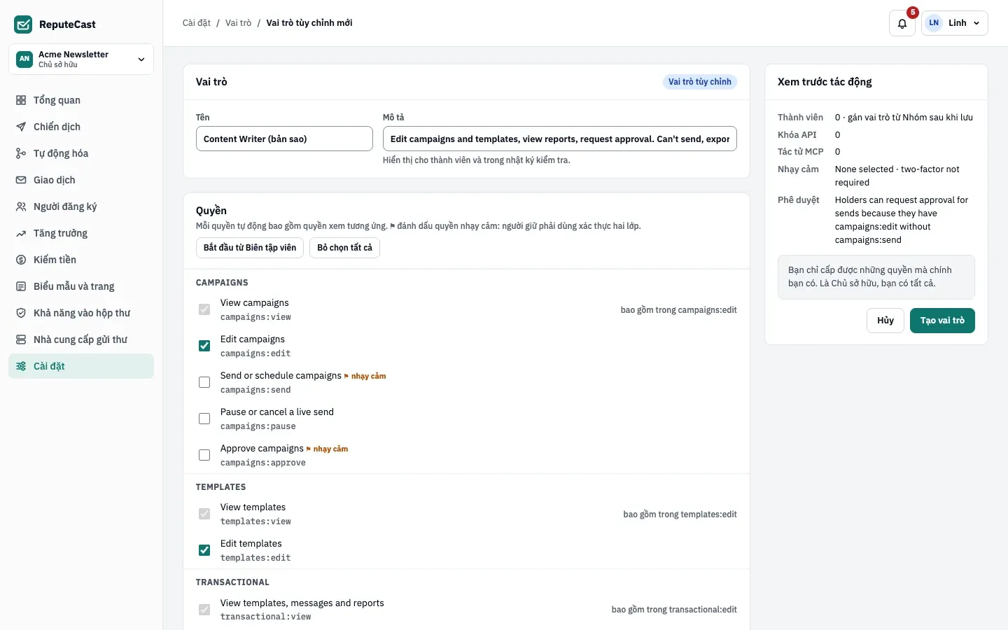The height and width of the screenshot is (630, 1008).
Task: Expand the Acme Newsletter workspace switcher
Action: [81, 59]
